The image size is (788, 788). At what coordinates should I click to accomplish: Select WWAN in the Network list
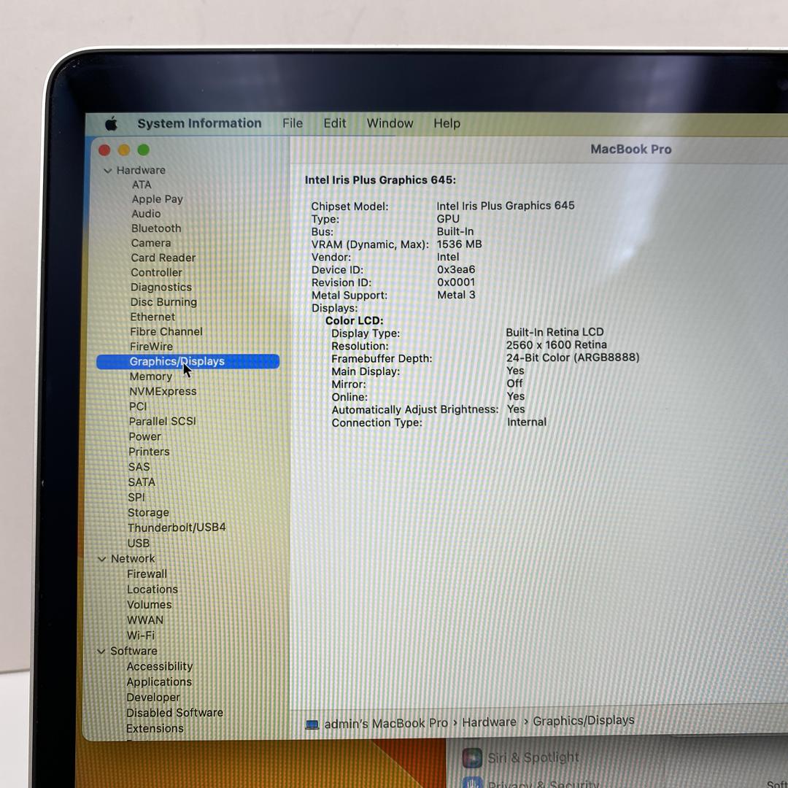[x=145, y=620]
